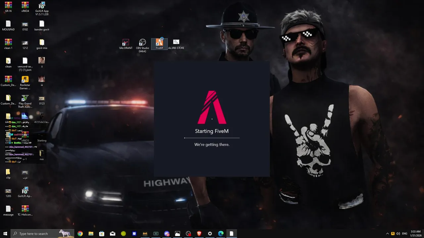Open the clean zipped folder
424x238 pixels.
(8, 63)
